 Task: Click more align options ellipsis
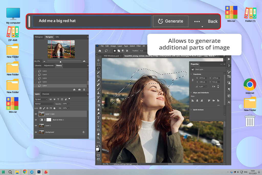click(x=218, y=105)
